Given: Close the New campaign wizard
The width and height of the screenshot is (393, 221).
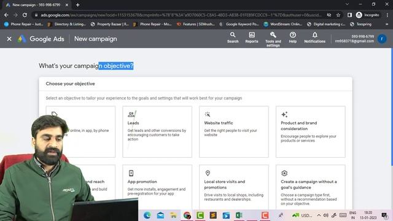Looking at the screenshot, I should point(9,39).
